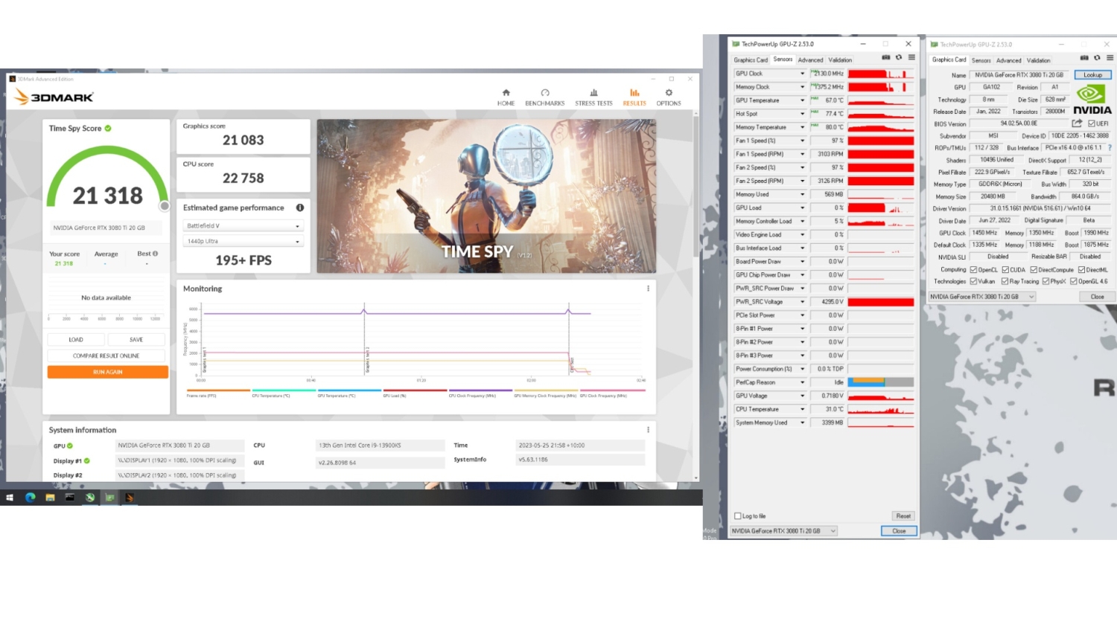
Task: Switch to Validation tab in Graphics Card window
Action: pos(1039,60)
